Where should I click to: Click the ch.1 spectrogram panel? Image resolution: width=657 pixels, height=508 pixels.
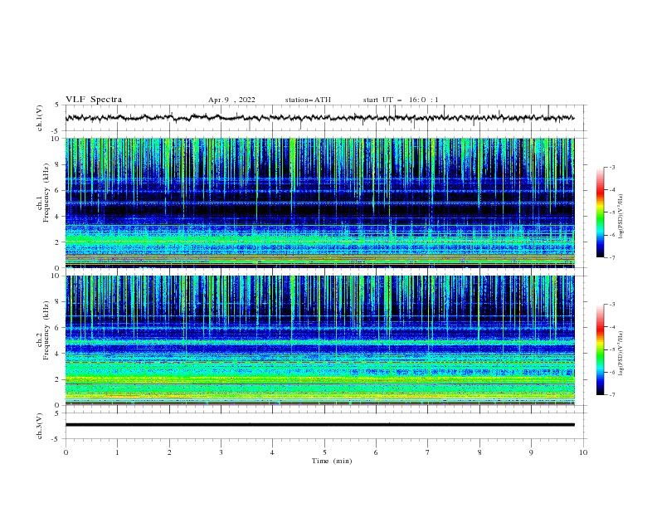(x=319, y=203)
